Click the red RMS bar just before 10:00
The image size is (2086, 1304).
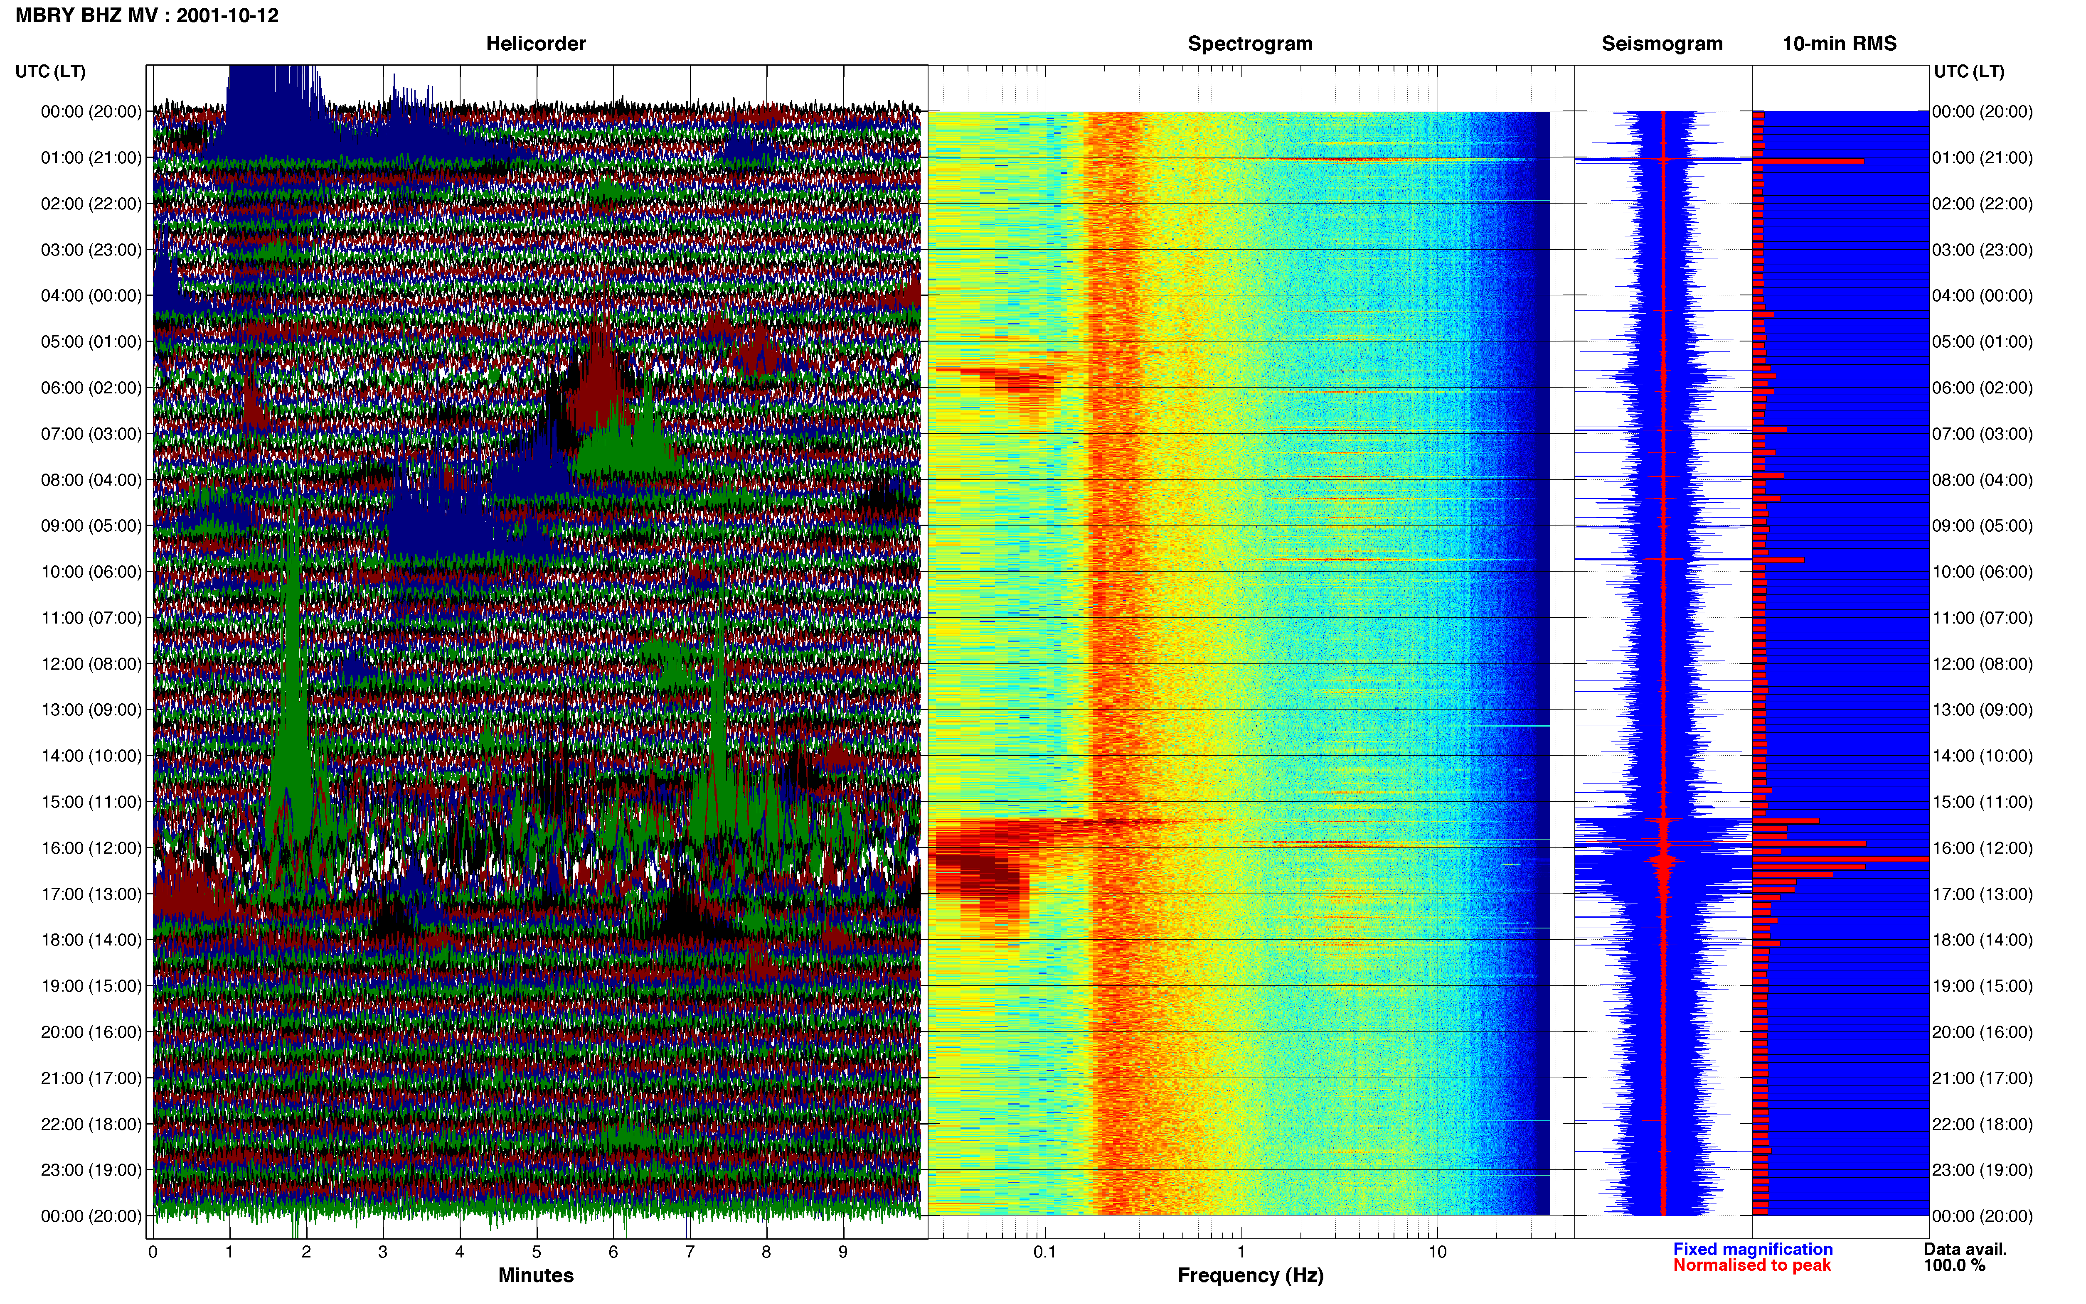[1778, 560]
